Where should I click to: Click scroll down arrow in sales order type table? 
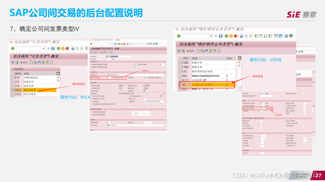point(239,66)
